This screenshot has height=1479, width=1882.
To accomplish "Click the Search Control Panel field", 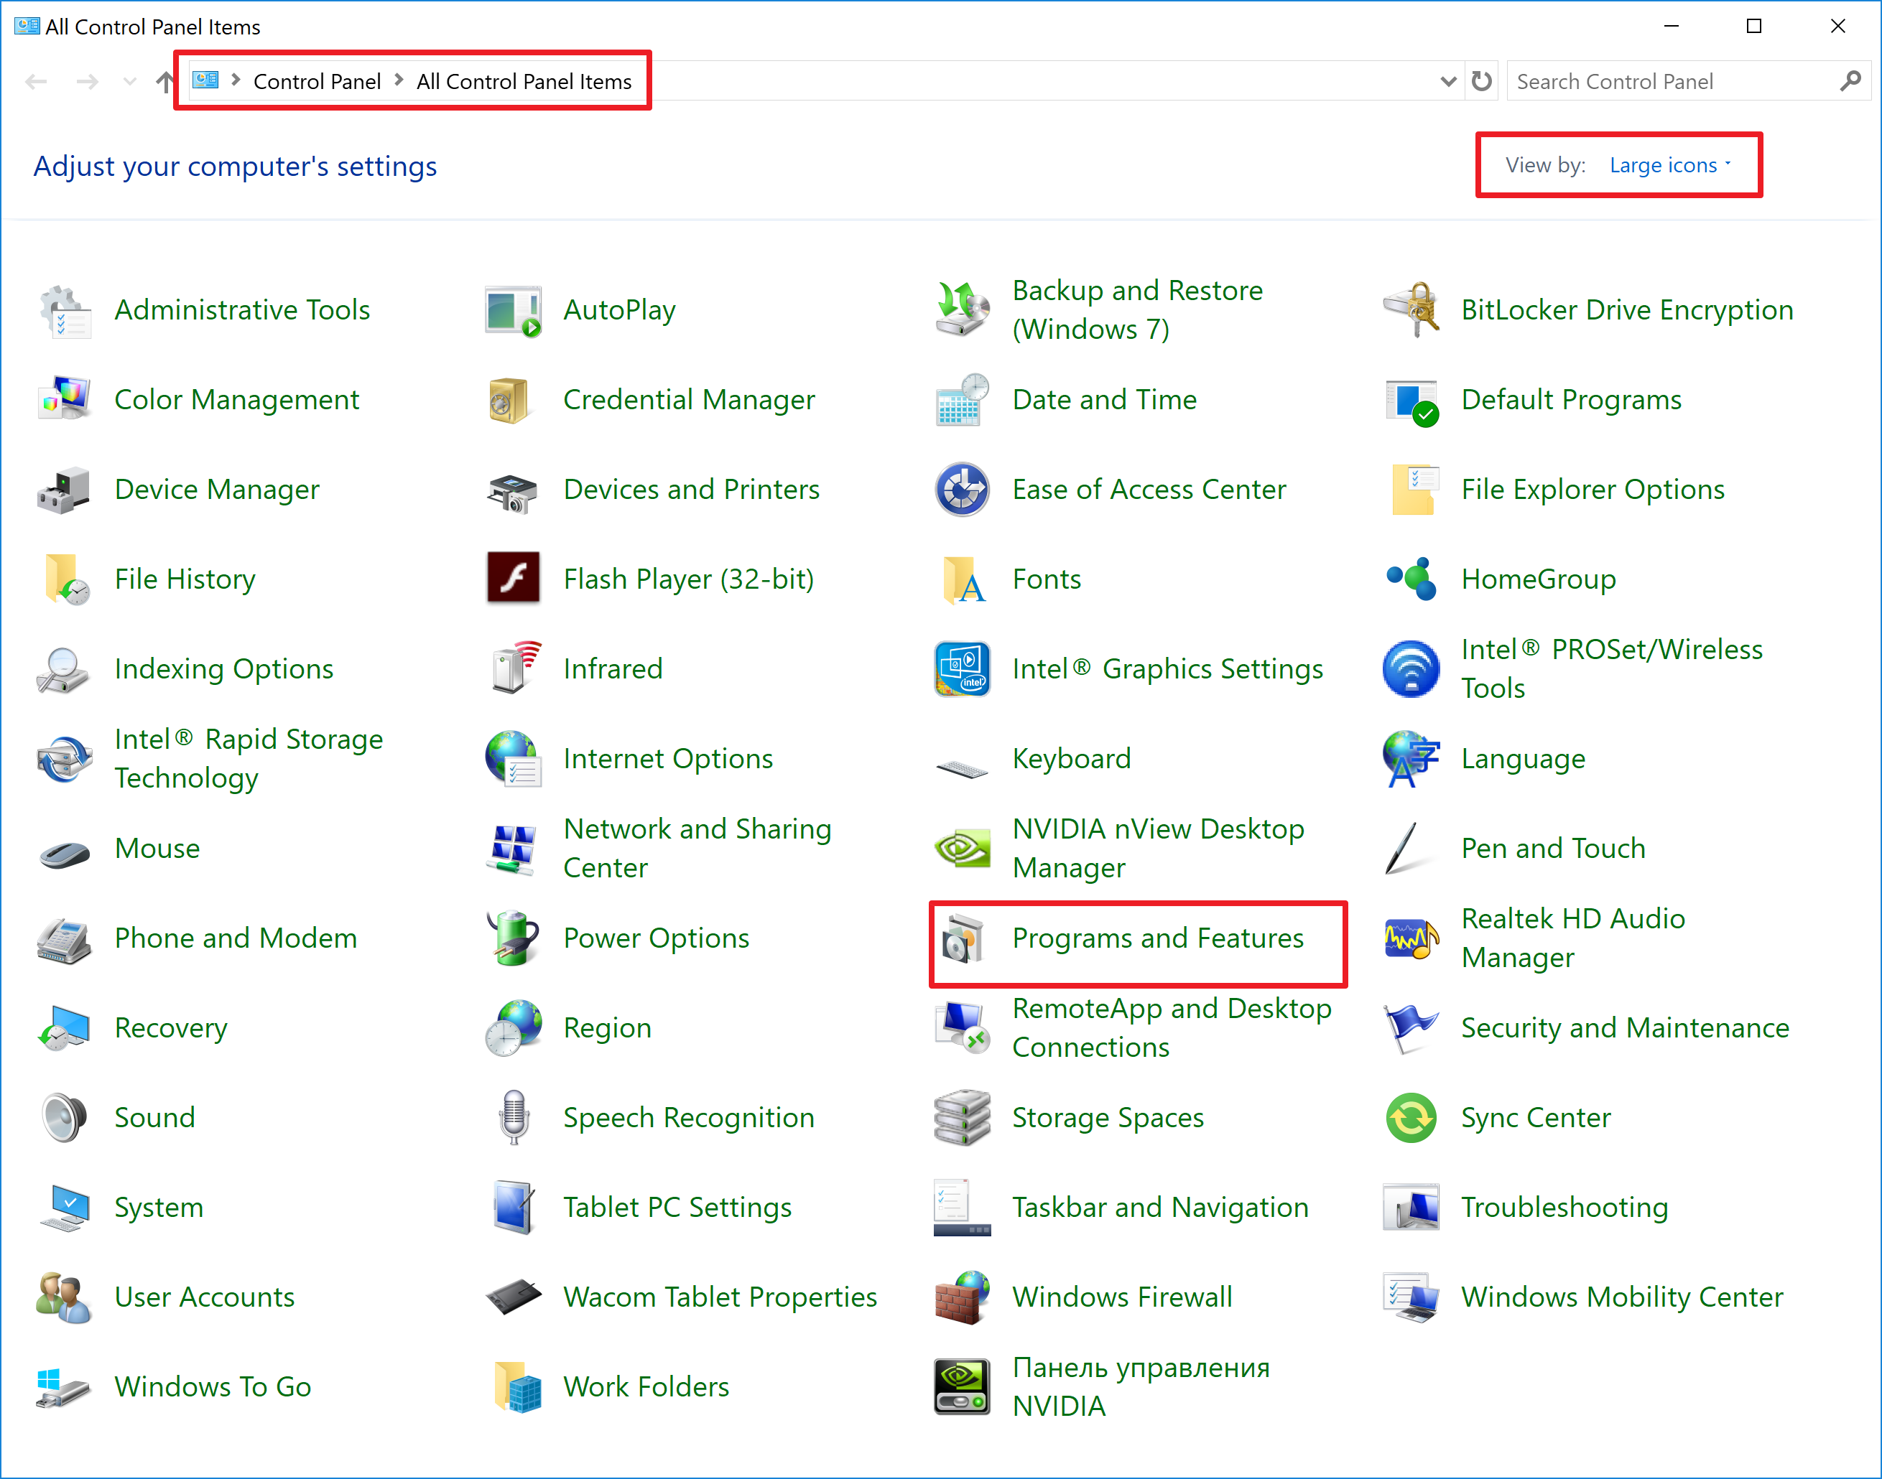I will pyautogui.click(x=1676, y=81).
